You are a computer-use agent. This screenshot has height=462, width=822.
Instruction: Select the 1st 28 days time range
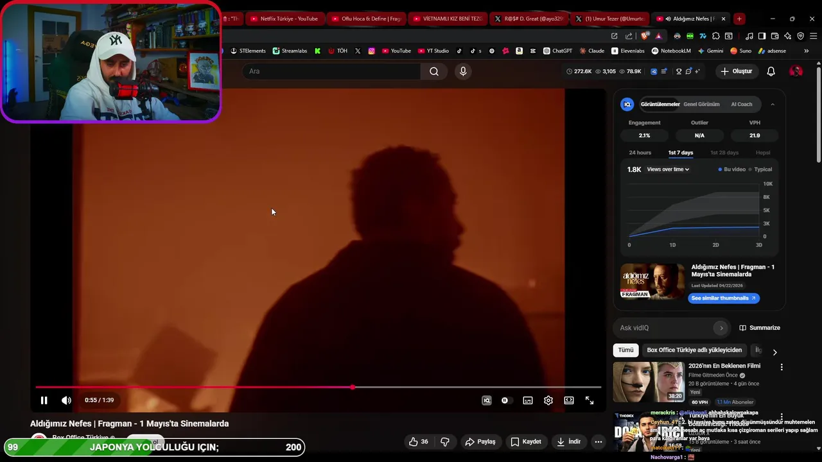tap(724, 153)
